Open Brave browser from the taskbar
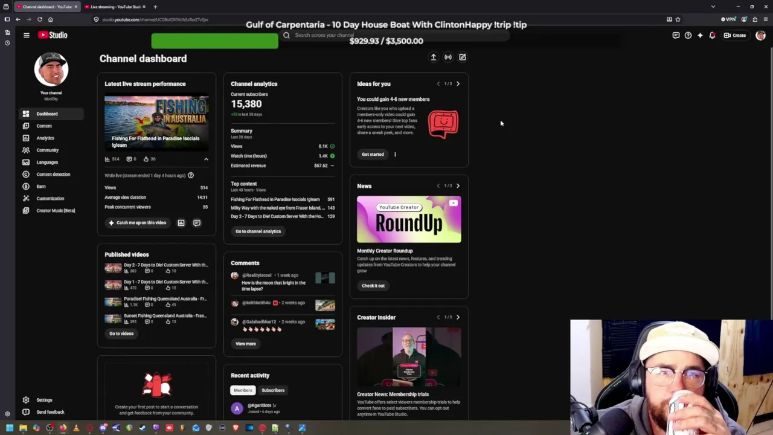This screenshot has height=435, width=773. click(x=236, y=428)
